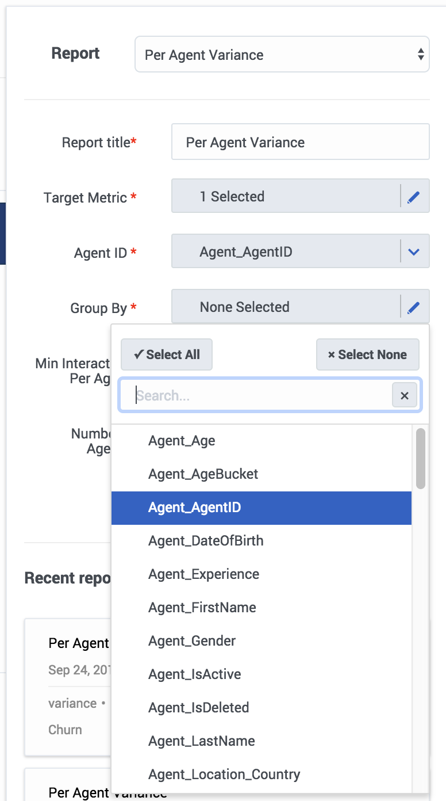
Task: Click the Target Metric pencil edit icon
Action: click(414, 197)
